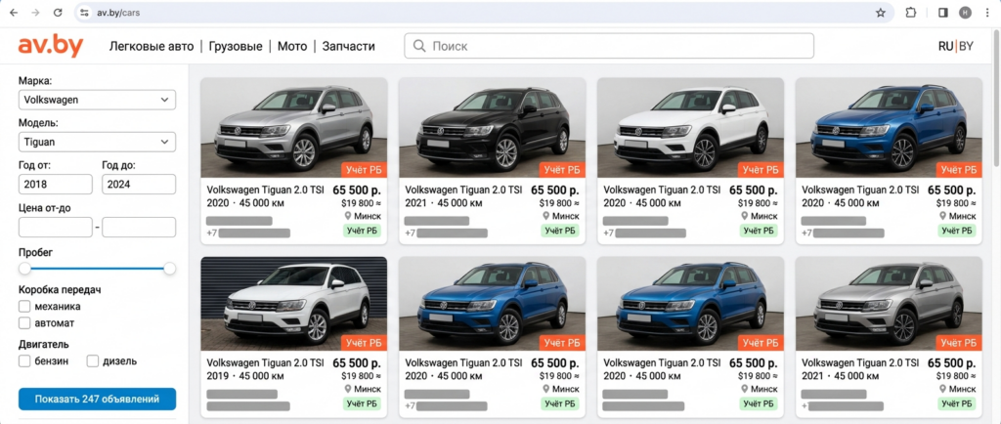Open the Chrome profile avatar

965,12
